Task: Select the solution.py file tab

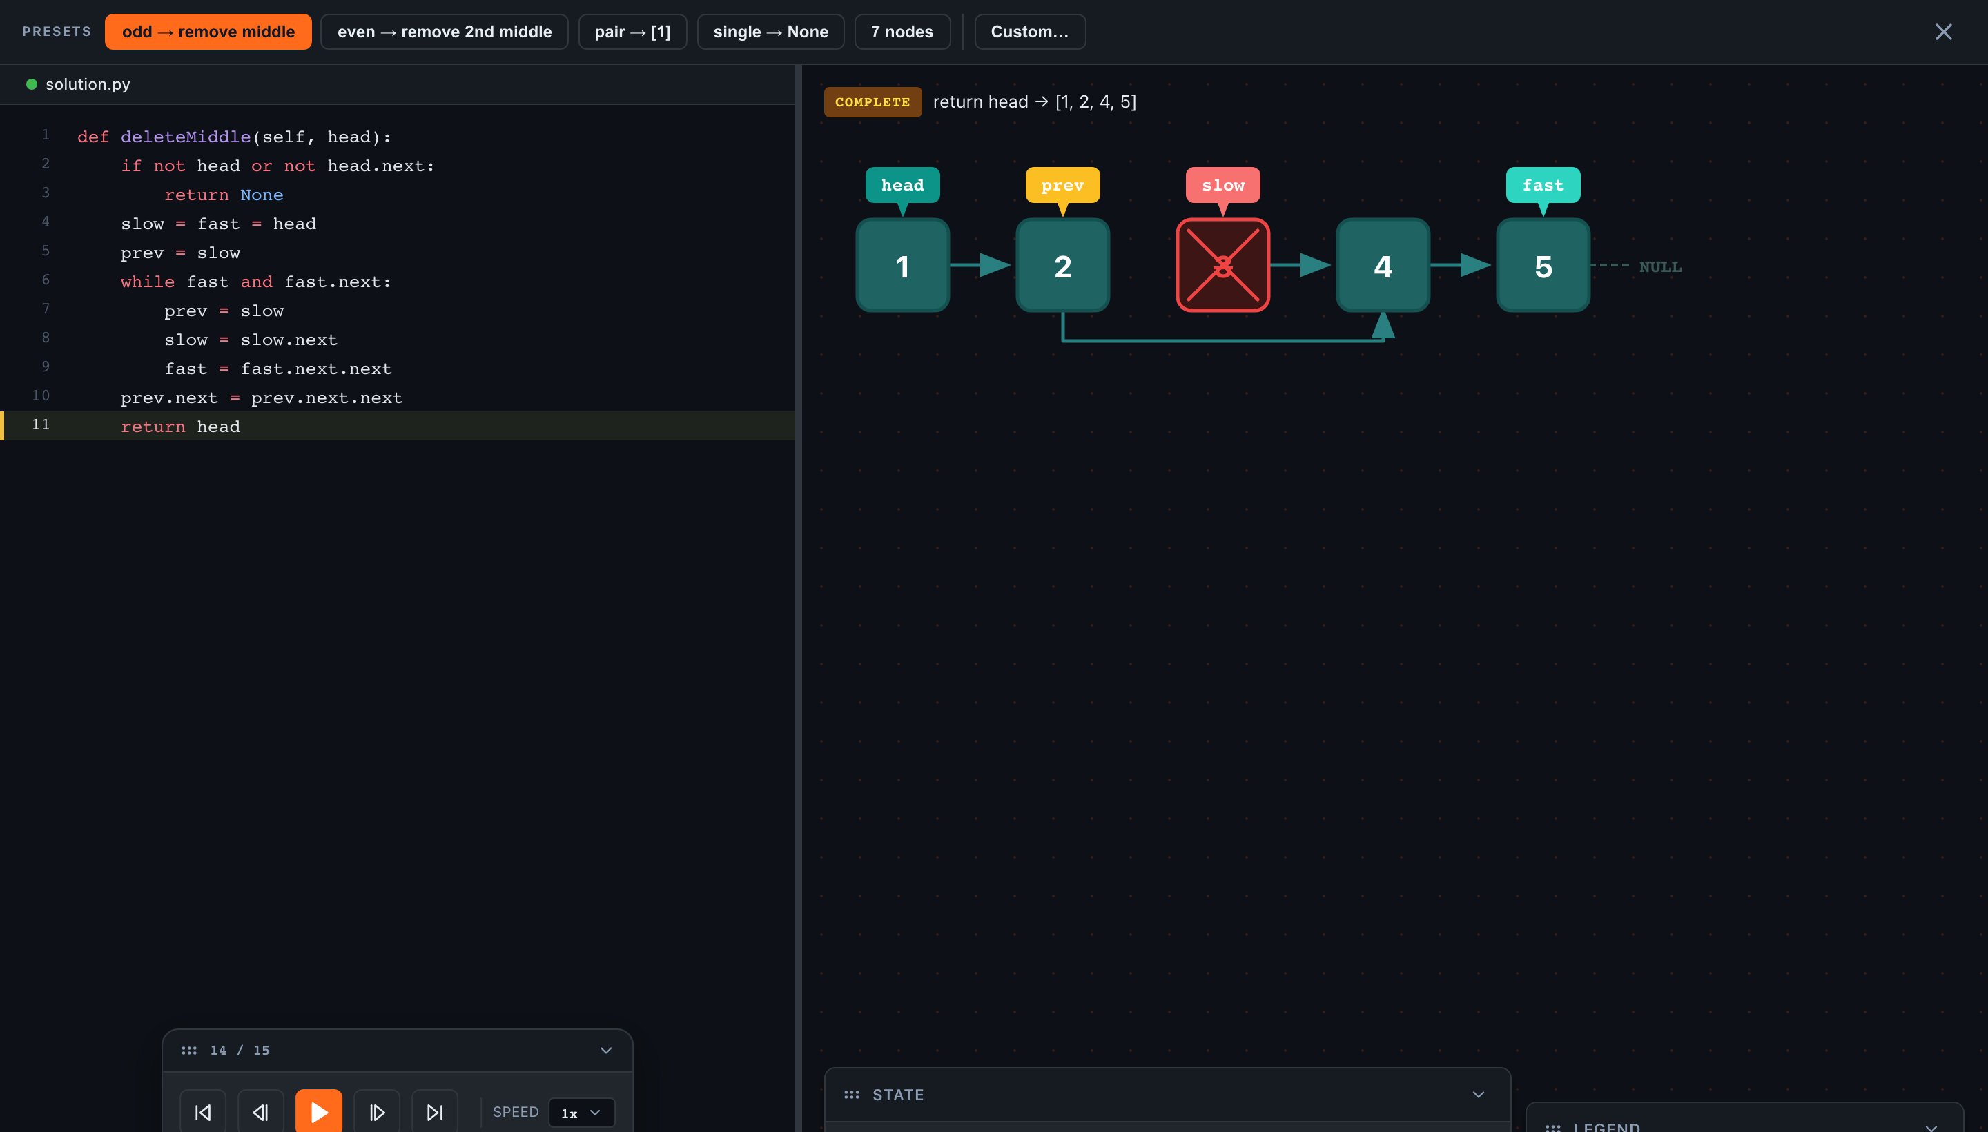Action: click(x=88, y=84)
